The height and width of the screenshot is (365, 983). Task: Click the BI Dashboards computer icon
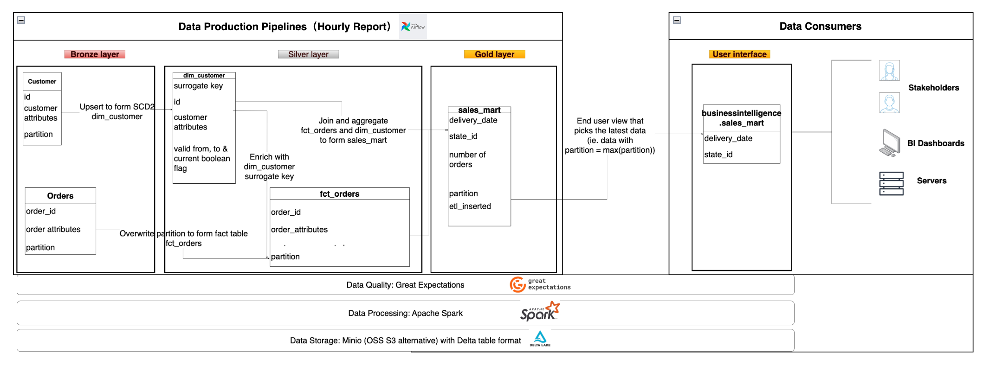point(889,143)
